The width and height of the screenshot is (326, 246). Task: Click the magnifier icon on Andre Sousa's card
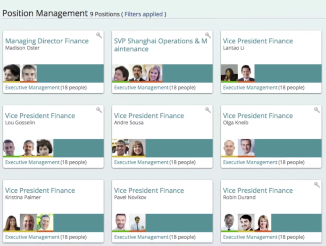pyautogui.click(x=208, y=110)
